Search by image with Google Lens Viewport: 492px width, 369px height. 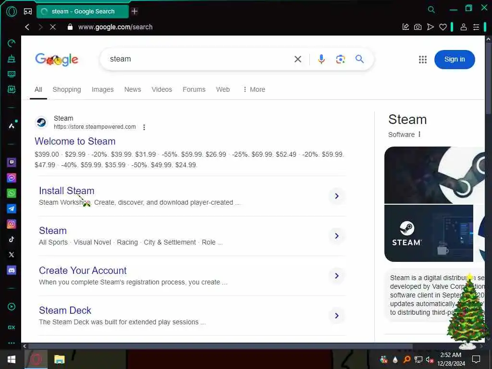[341, 59]
